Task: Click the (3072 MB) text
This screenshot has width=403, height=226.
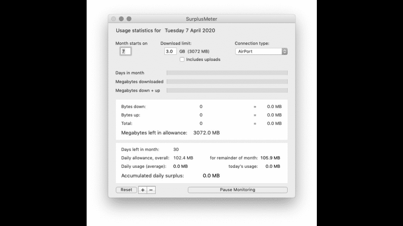Action: tap(198, 52)
